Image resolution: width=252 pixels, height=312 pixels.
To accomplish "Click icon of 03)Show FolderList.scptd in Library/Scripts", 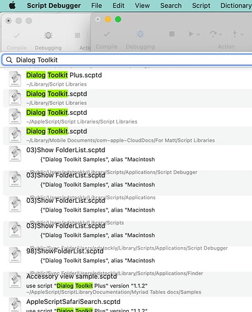I will click(15, 204).
